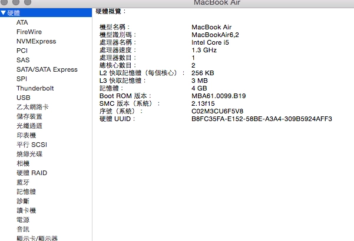Click processor speed 1.3 GHz
Viewport: 354px width, 241px height.
click(x=204, y=50)
